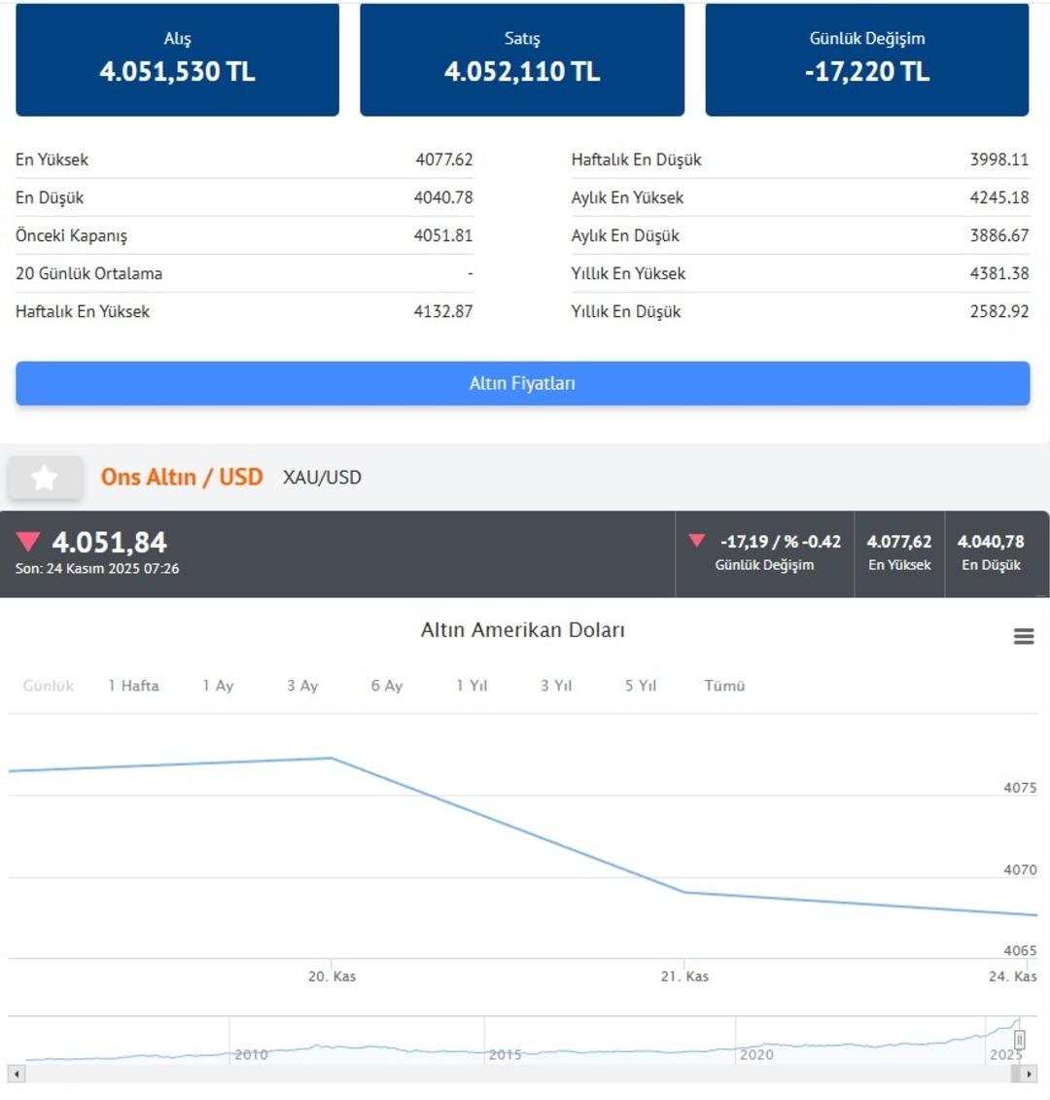Show all data with Tümü
The image size is (1050, 1100).
point(724,686)
